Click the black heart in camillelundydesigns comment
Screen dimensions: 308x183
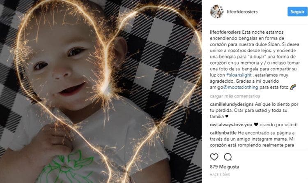tap(227, 116)
